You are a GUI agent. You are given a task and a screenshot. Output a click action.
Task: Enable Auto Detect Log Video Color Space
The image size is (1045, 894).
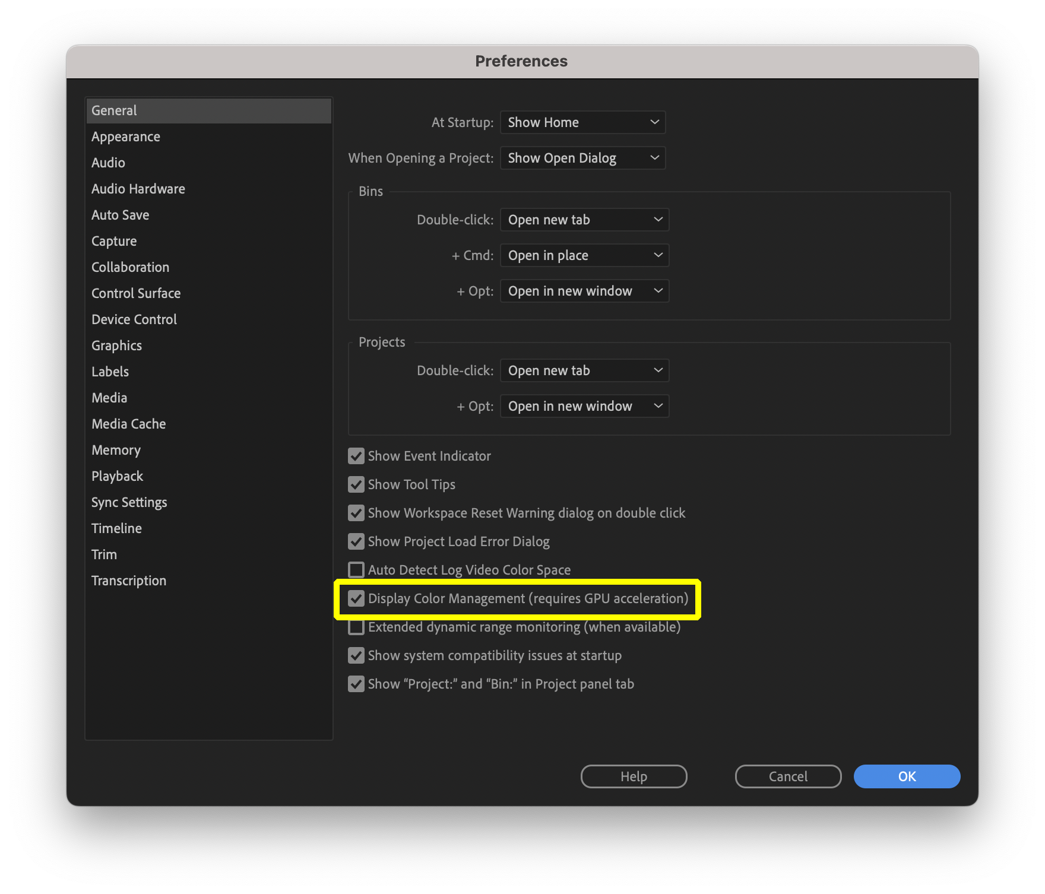coord(356,570)
